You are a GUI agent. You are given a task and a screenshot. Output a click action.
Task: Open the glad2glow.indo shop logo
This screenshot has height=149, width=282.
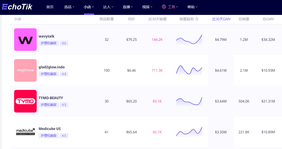point(25,70)
